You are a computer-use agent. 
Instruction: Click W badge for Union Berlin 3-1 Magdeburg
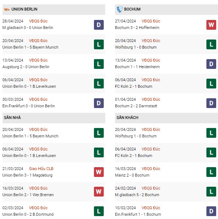99,172
